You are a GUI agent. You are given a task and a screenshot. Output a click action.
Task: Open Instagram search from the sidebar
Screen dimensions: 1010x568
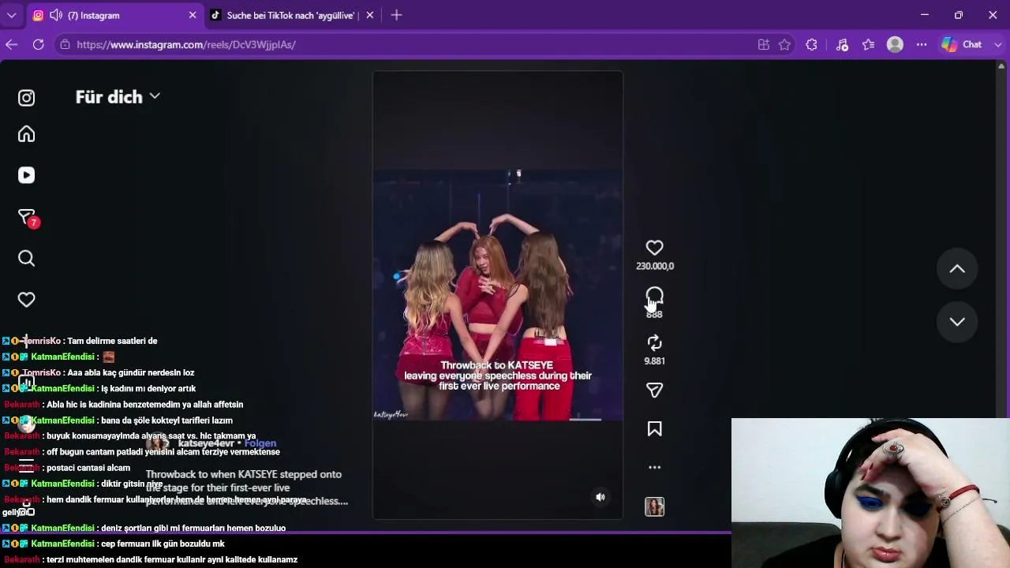[x=26, y=259]
